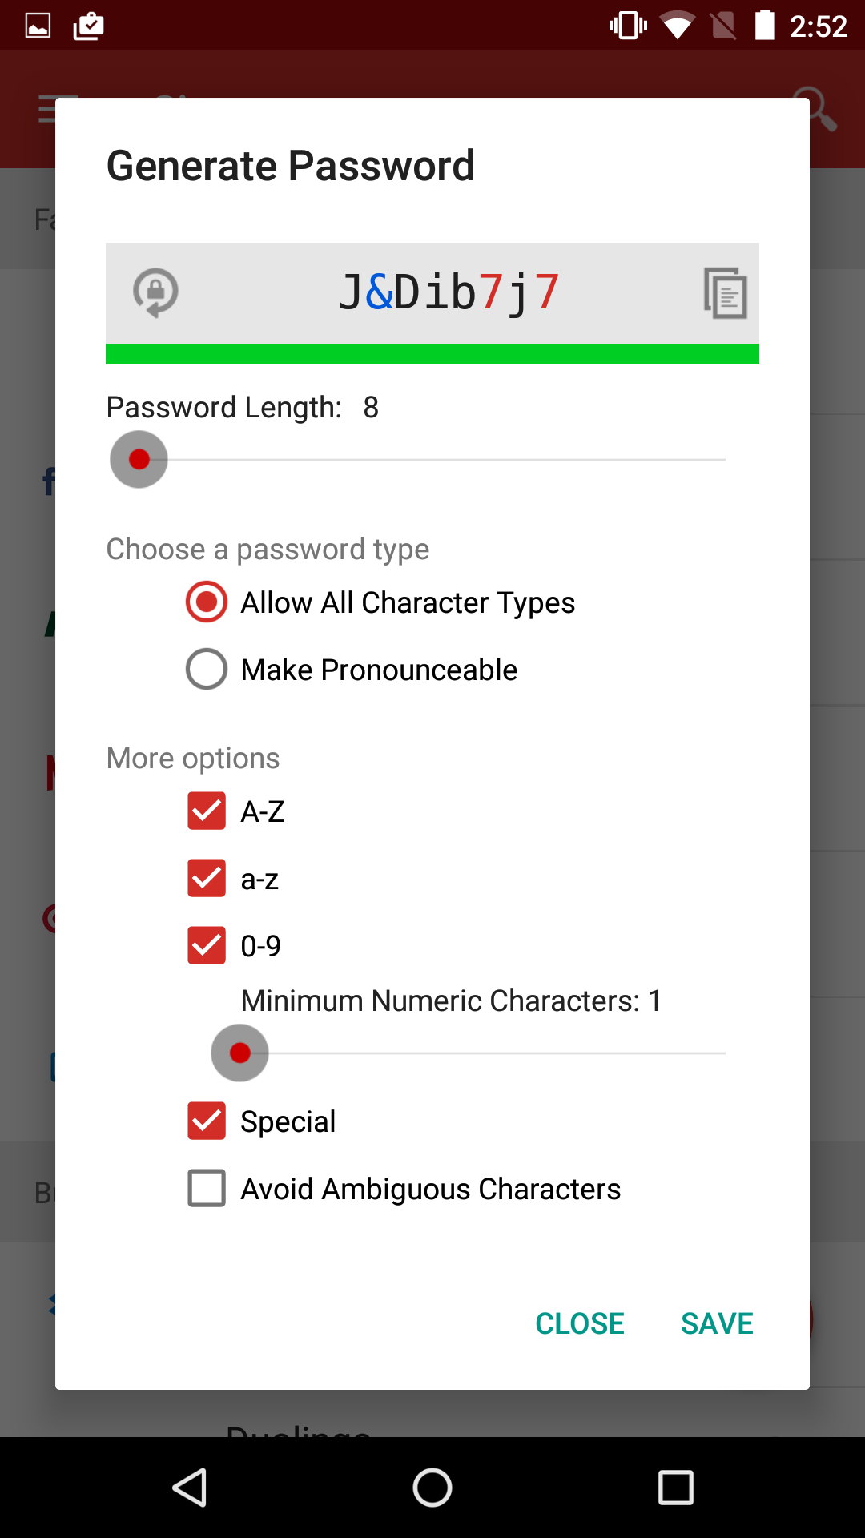Enable Avoid Ambiguous Characters checkbox
Screen dimensions: 865x1538
coord(207,1188)
